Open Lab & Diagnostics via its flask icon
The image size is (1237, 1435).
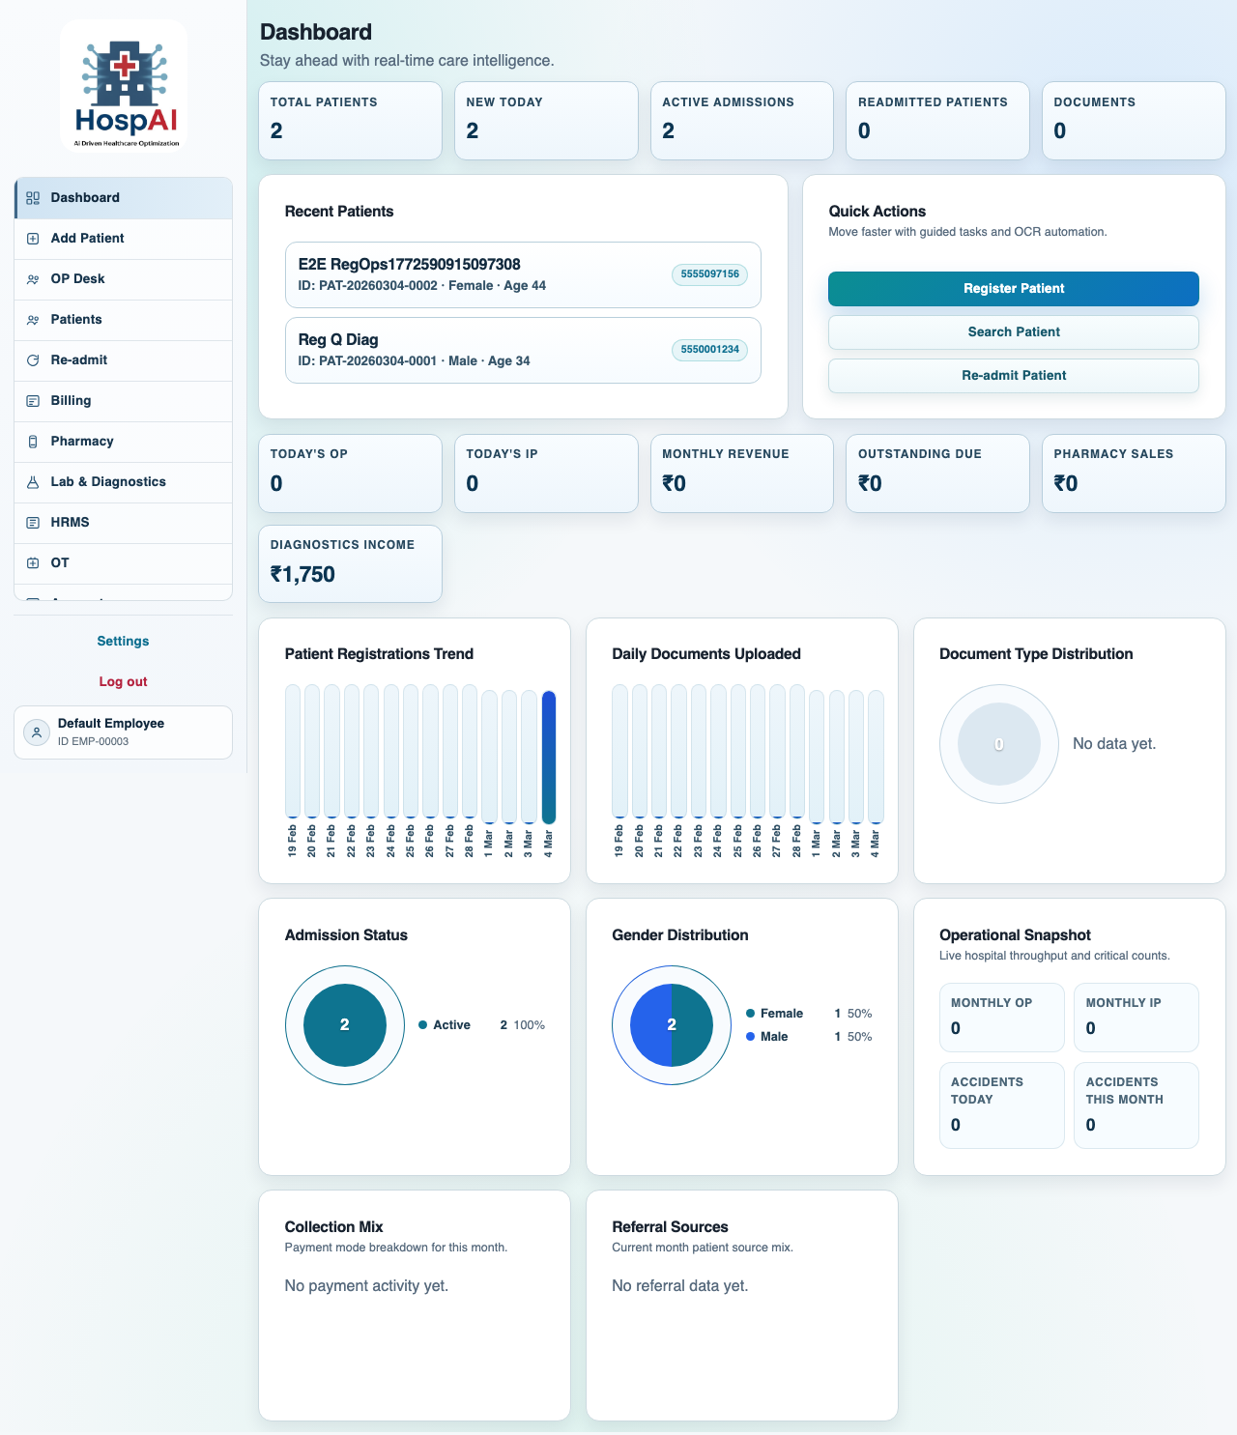point(33,481)
